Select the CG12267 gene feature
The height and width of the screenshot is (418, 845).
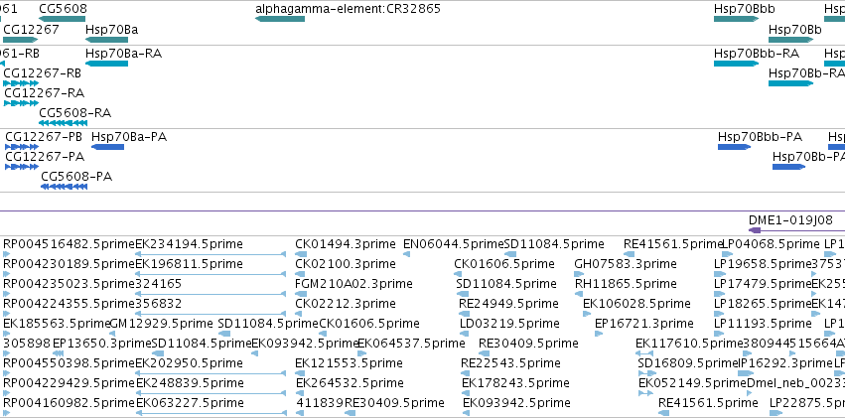pyautogui.click(x=21, y=40)
